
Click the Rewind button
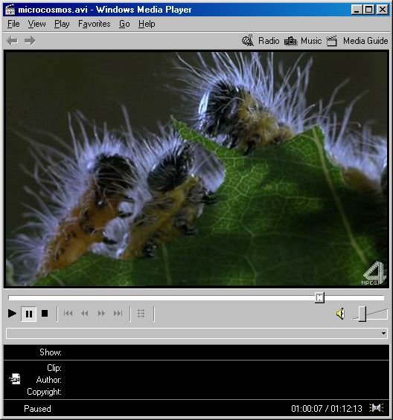pyautogui.click(x=85, y=313)
